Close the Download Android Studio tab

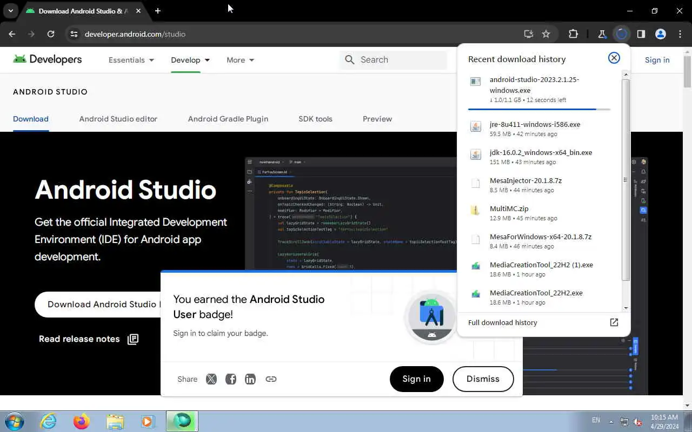coord(138,11)
